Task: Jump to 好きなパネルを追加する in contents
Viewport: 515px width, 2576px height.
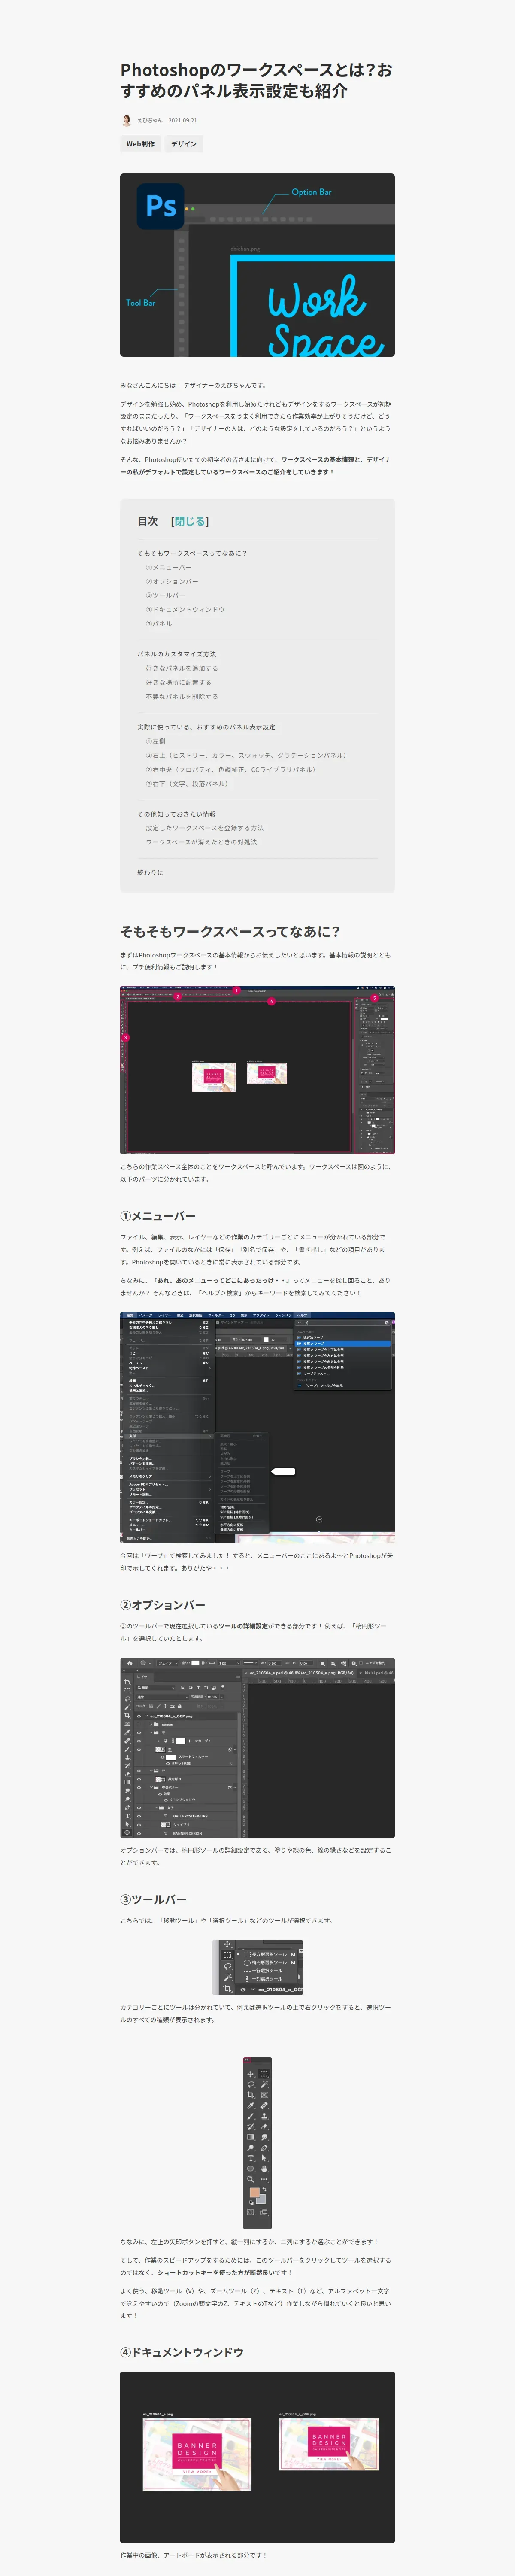Action: pyautogui.click(x=182, y=668)
